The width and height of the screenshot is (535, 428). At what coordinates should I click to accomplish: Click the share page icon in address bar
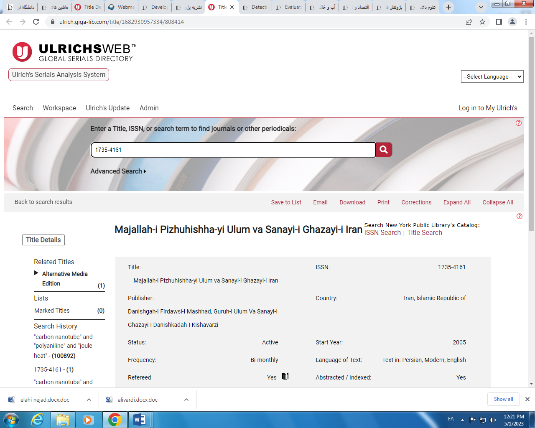pos(469,22)
